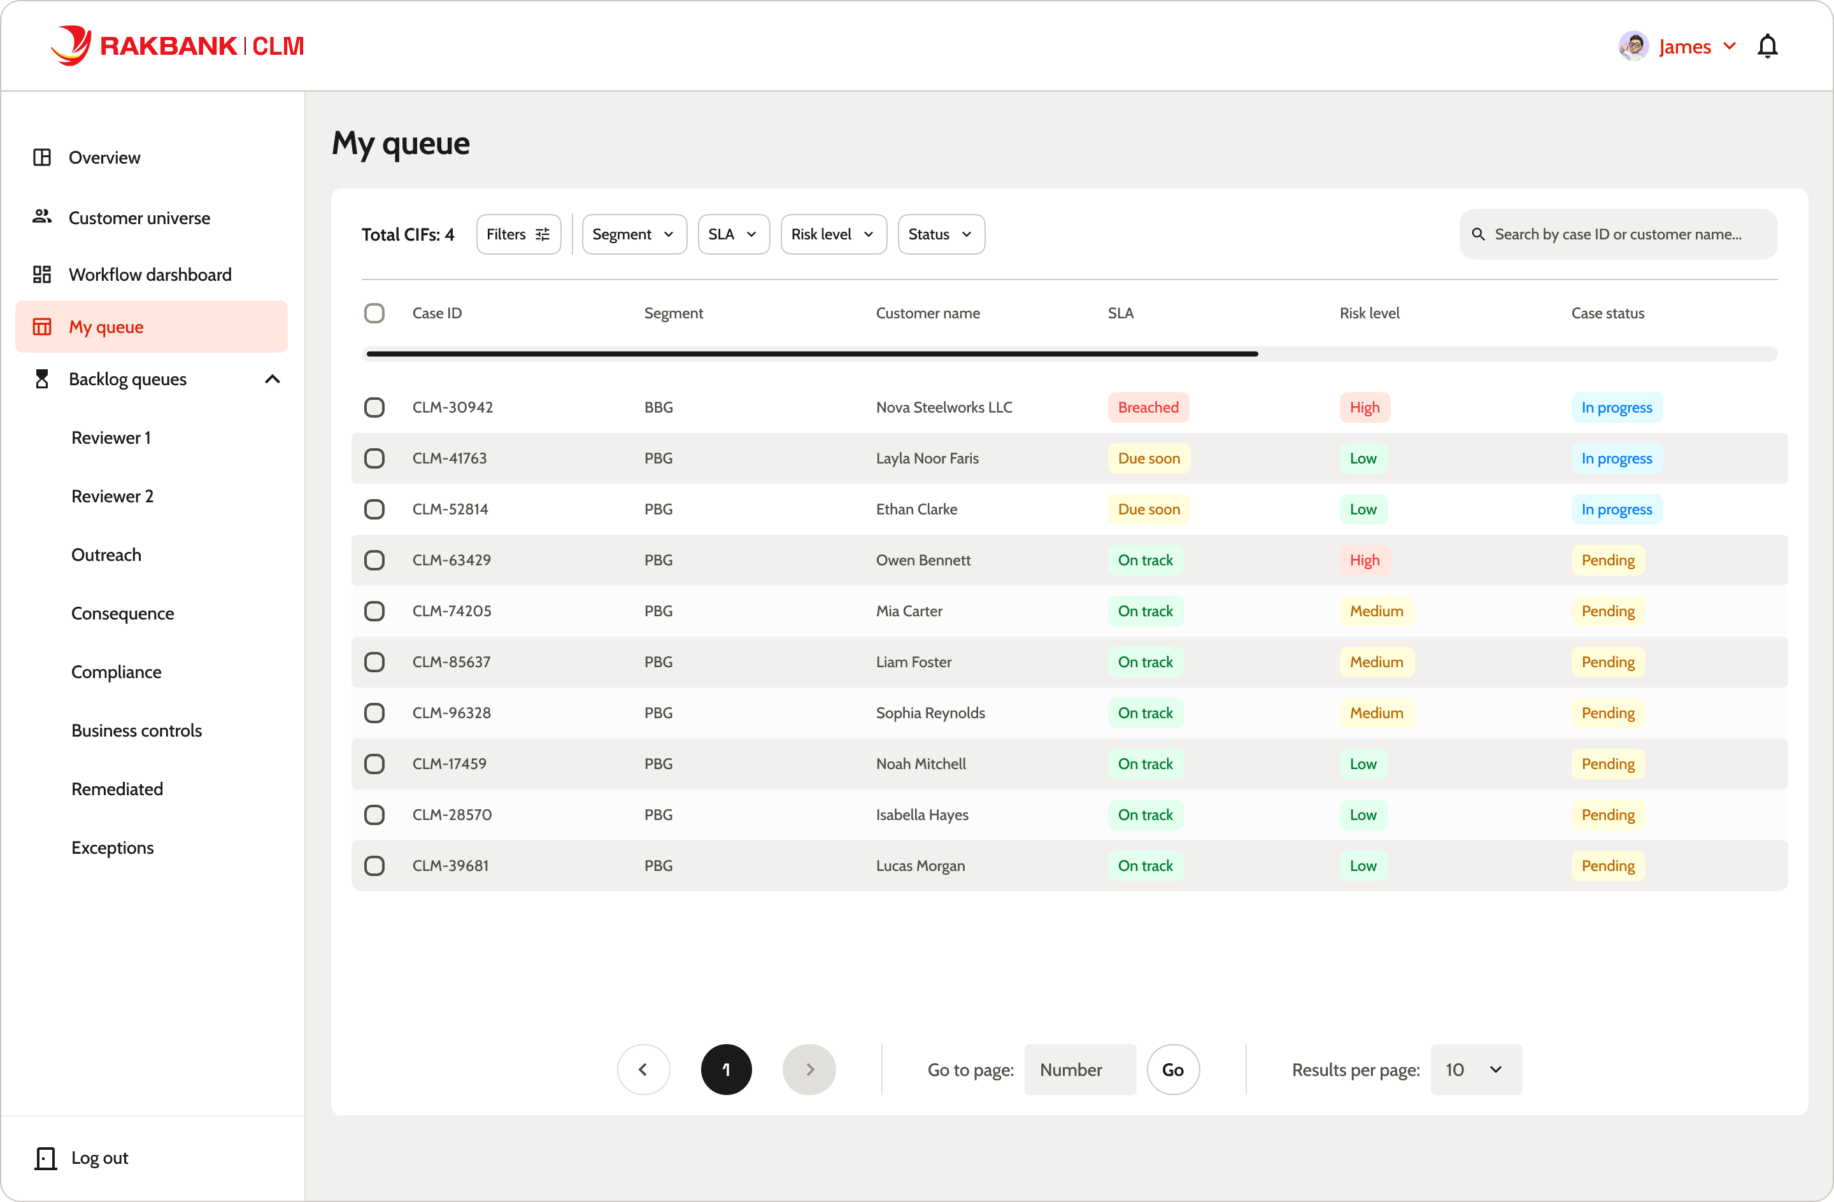The width and height of the screenshot is (1834, 1202).
Task: Click Pending status for Lucas Morgan
Action: pos(1608,865)
